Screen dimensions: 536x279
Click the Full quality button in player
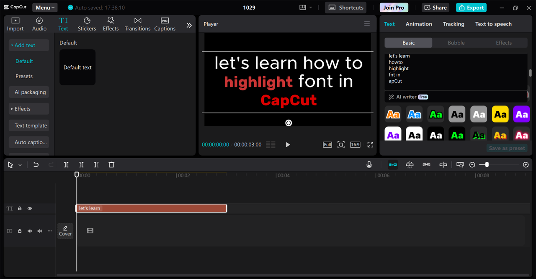[327, 145]
